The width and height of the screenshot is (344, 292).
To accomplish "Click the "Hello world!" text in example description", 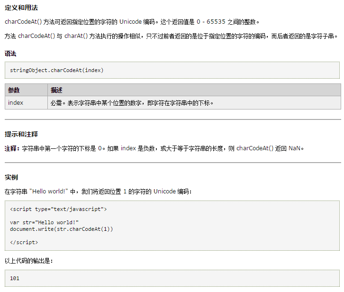I will click(x=49, y=192).
